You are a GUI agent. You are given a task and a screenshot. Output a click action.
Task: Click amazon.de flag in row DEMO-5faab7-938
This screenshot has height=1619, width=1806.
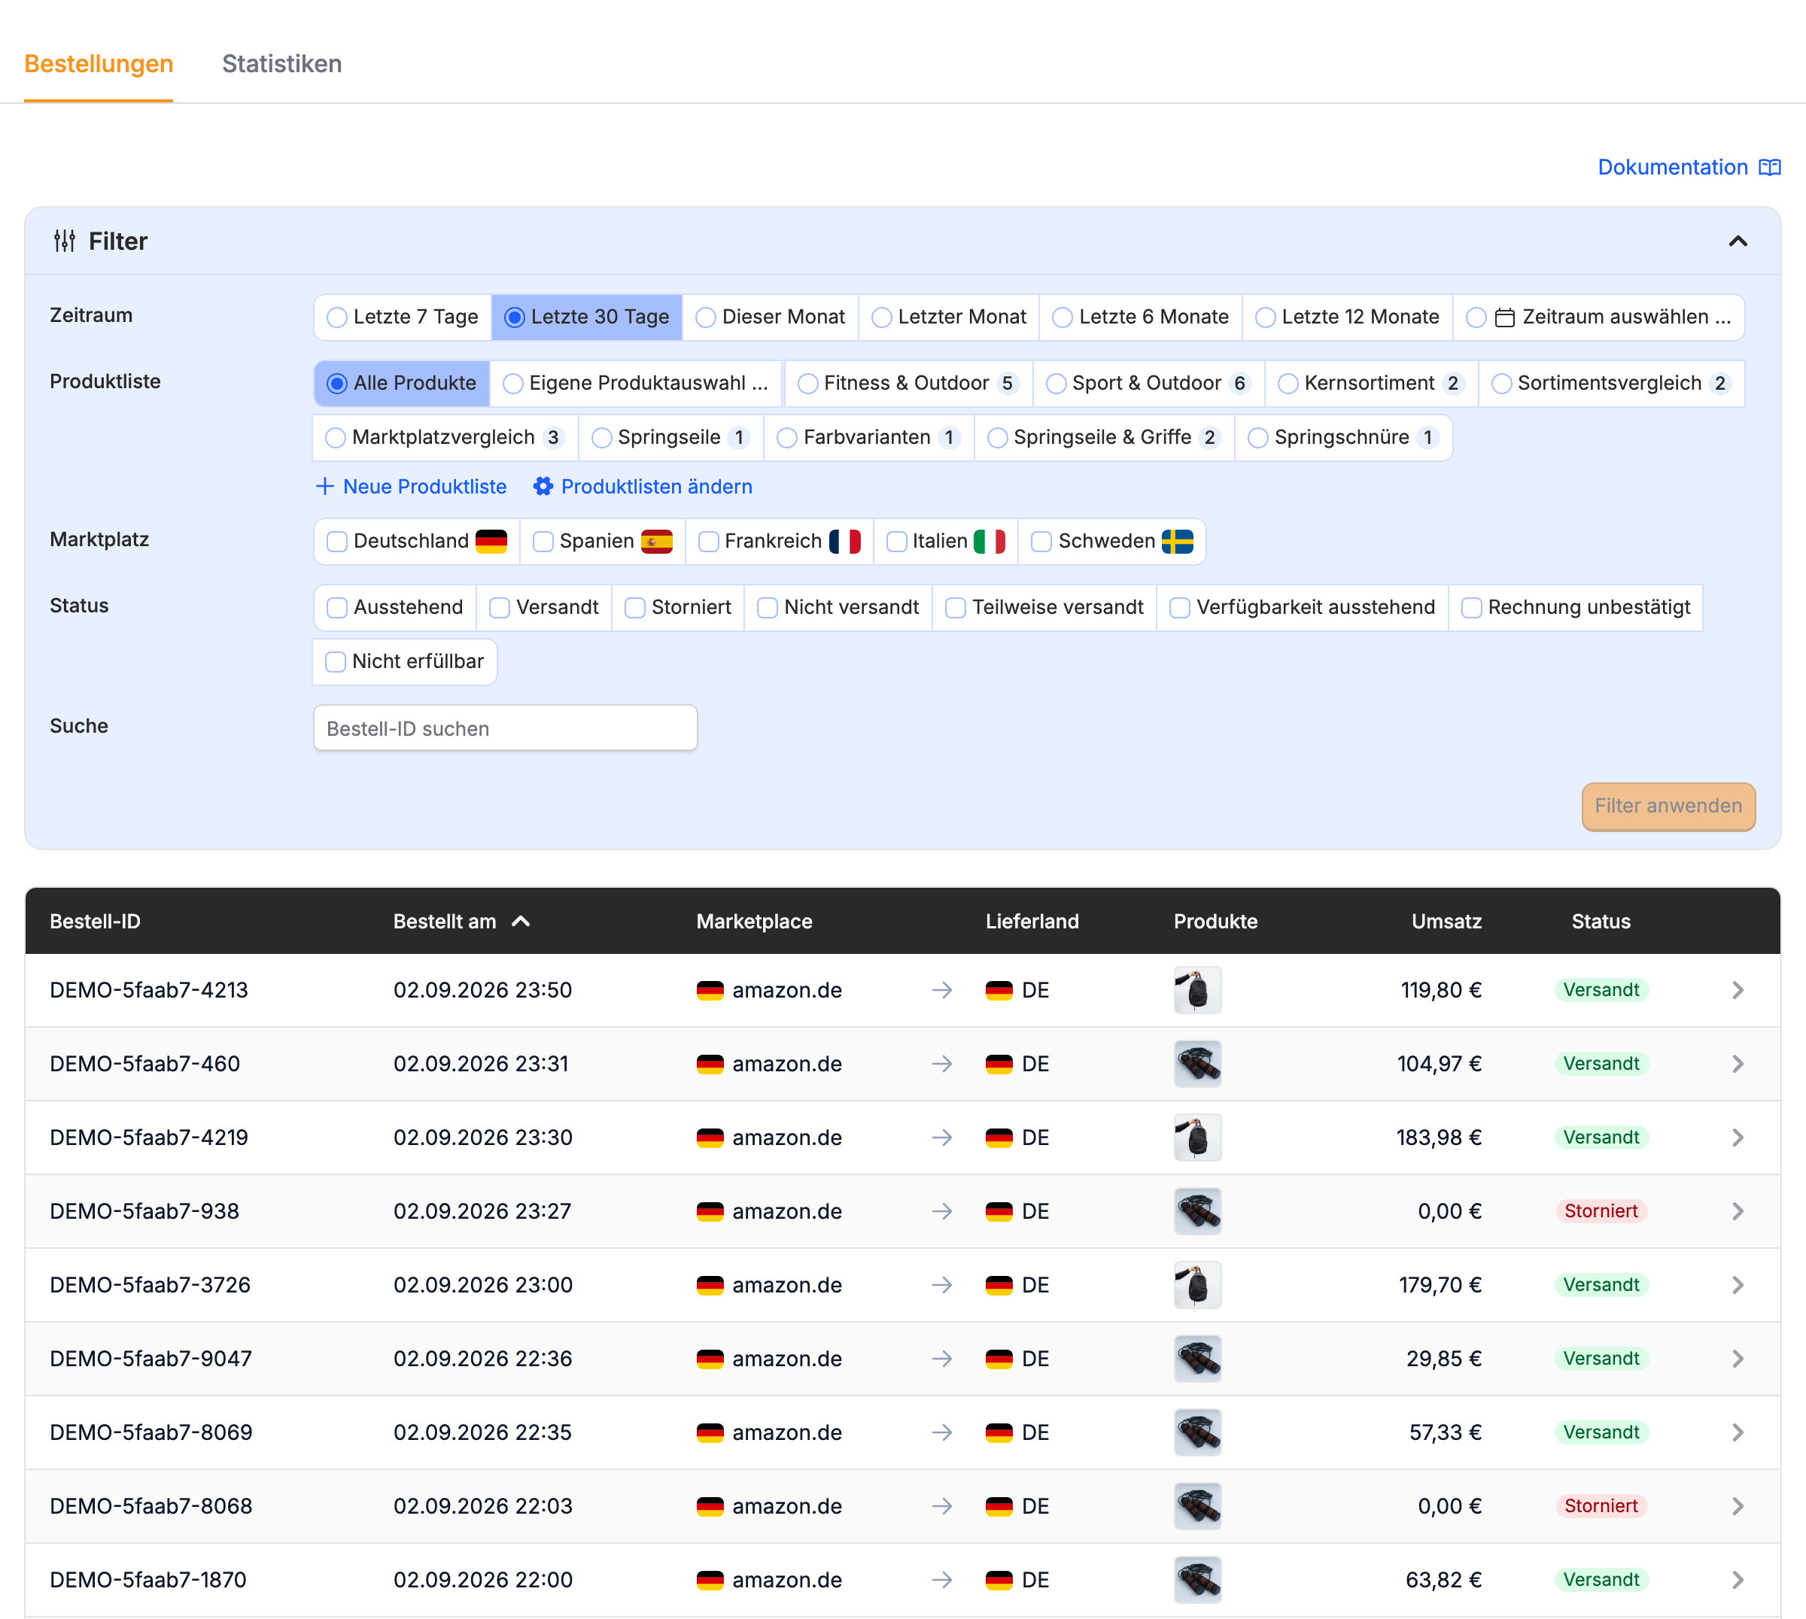(710, 1211)
